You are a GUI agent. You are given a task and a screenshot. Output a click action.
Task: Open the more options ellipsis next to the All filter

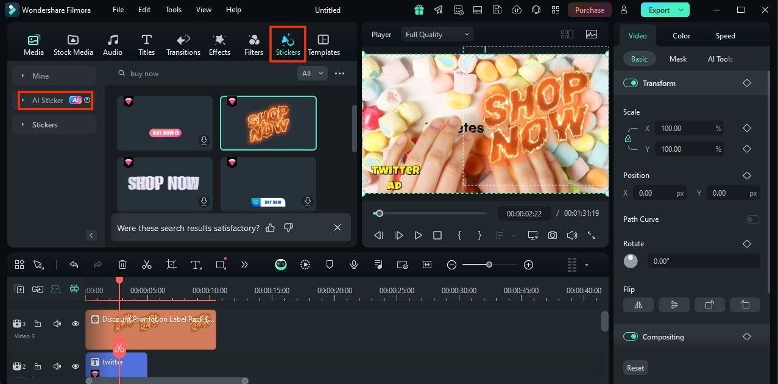click(x=340, y=73)
